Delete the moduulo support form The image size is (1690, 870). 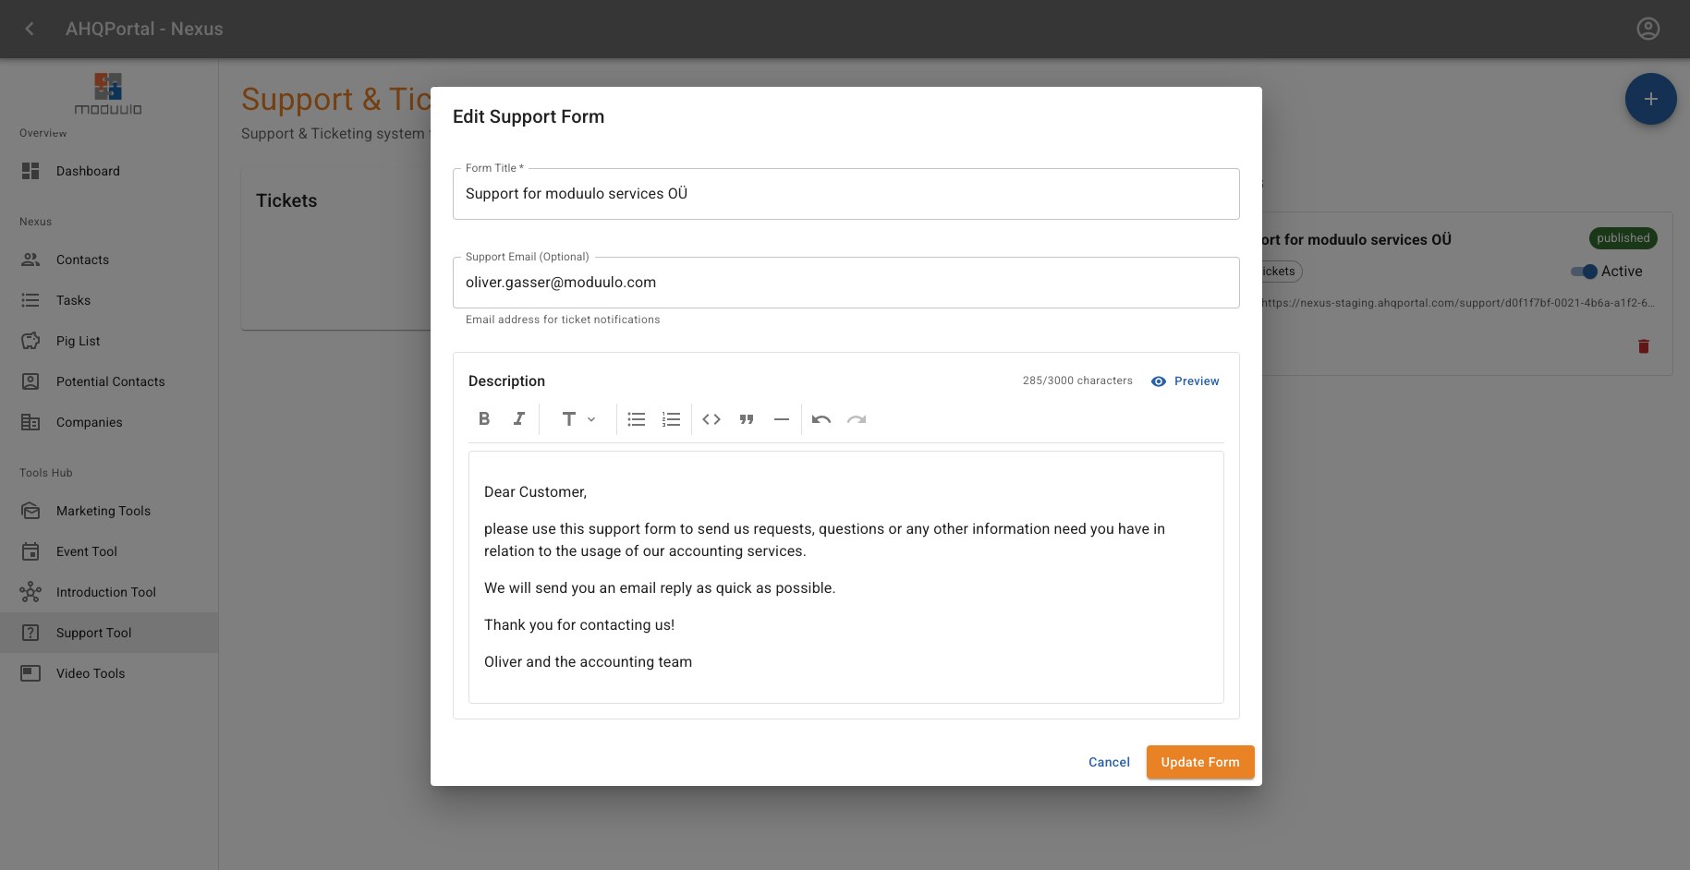tap(1644, 346)
